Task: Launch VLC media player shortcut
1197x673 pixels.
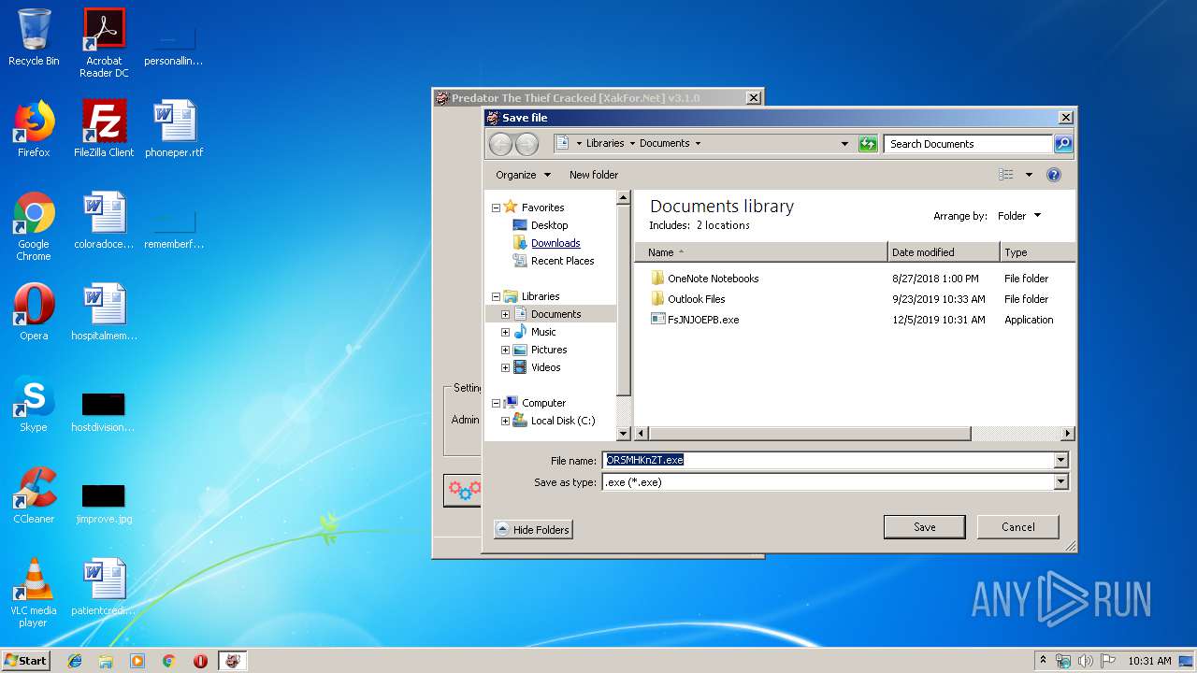Action: pos(34,593)
